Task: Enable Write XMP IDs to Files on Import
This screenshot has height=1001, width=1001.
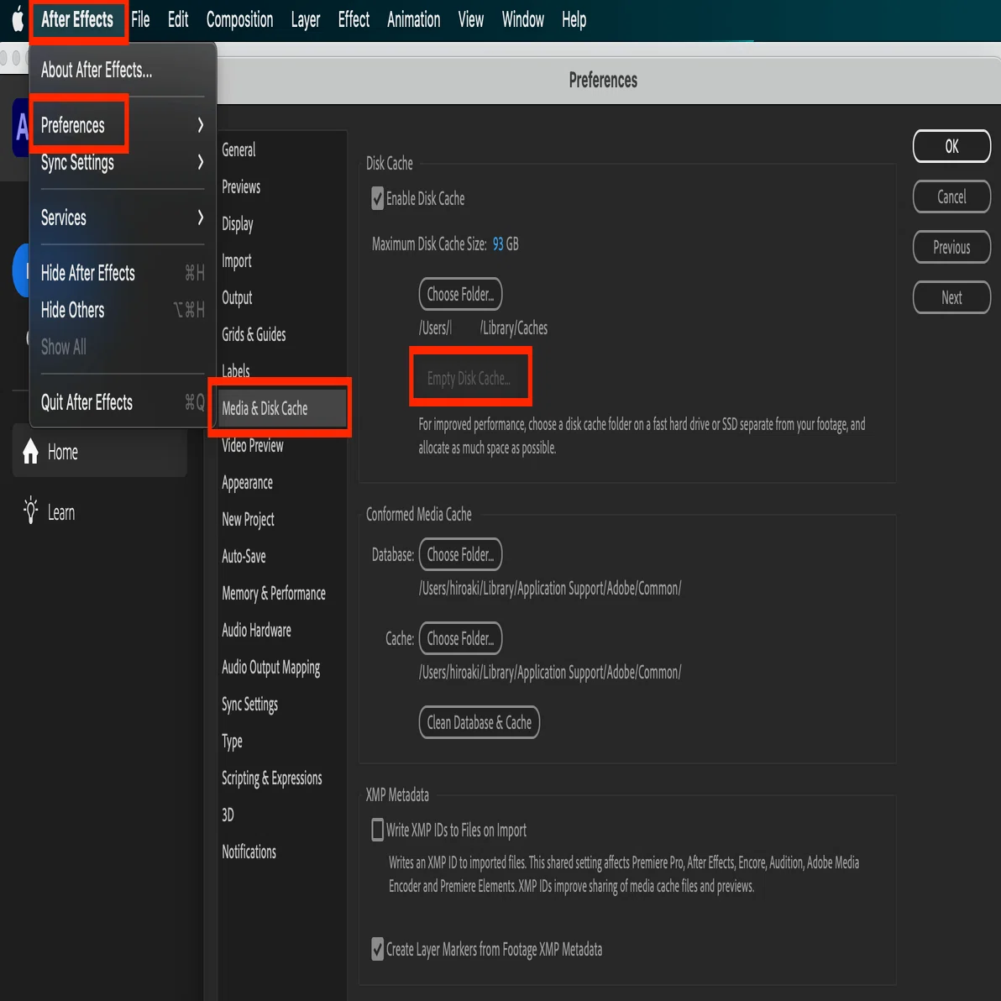Action: (377, 830)
